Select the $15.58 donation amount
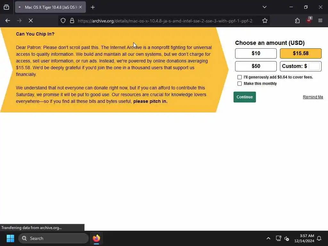 300,53
